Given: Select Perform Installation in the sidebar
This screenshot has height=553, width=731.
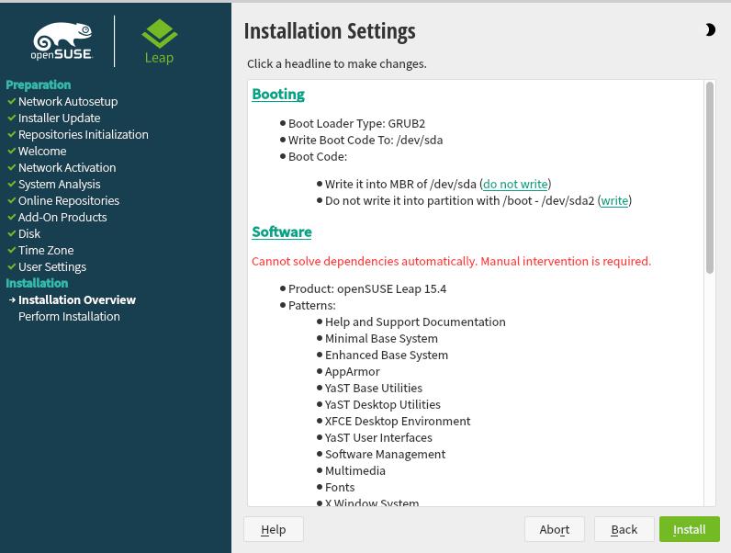Looking at the screenshot, I should [69, 316].
